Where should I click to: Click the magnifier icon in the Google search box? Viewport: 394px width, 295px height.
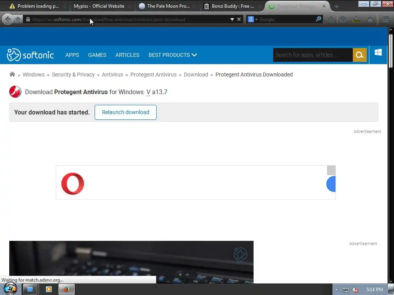tap(318, 19)
